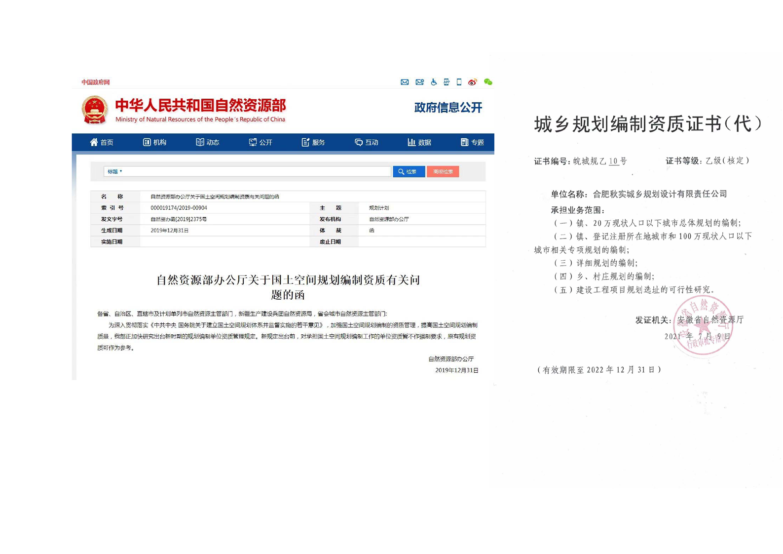Expand the 标题 search type dropdown
The height and width of the screenshot is (554, 783).
(x=115, y=171)
